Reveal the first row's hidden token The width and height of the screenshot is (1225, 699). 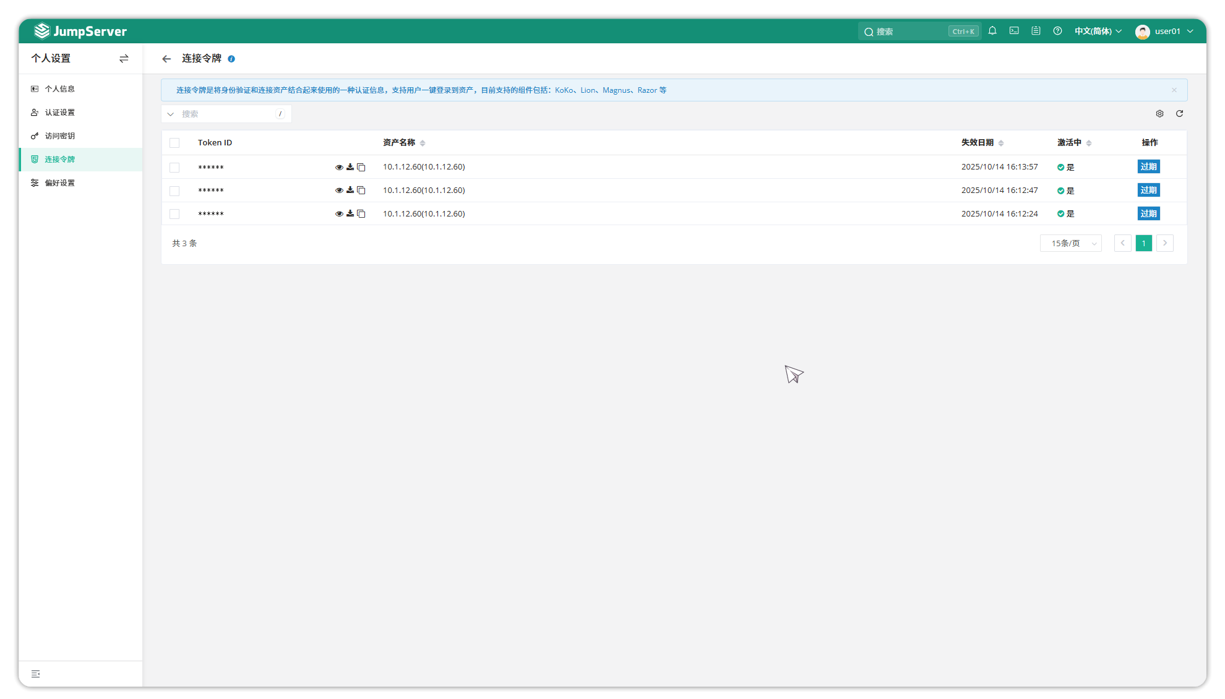pyautogui.click(x=339, y=167)
